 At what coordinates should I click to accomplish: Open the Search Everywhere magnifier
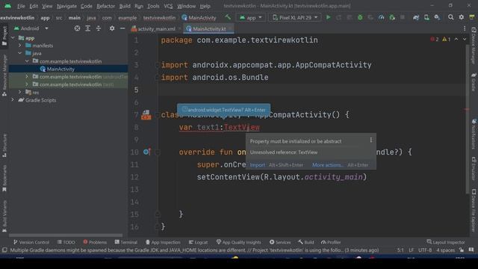coord(450,17)
